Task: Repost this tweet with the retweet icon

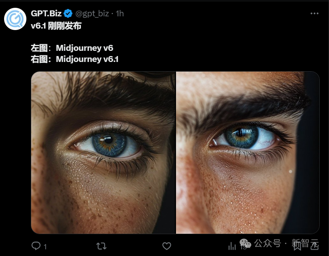Action: (101, 246)
